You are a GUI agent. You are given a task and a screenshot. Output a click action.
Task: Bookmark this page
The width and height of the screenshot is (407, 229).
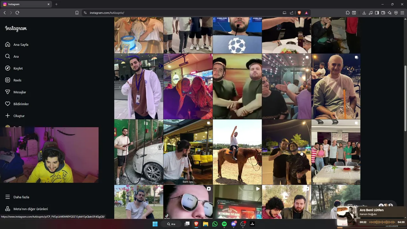point(77,13)
